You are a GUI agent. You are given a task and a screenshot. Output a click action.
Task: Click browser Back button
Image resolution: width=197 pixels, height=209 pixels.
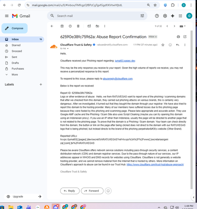click(x=5, y=5)
